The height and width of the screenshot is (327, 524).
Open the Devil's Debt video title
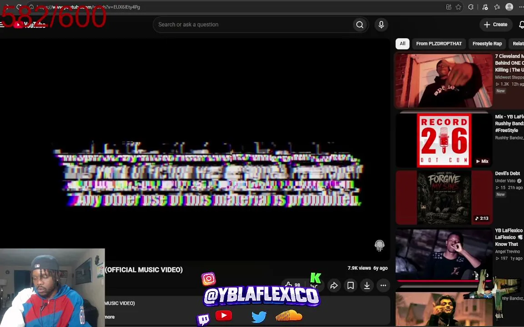[x=507, y=173]
